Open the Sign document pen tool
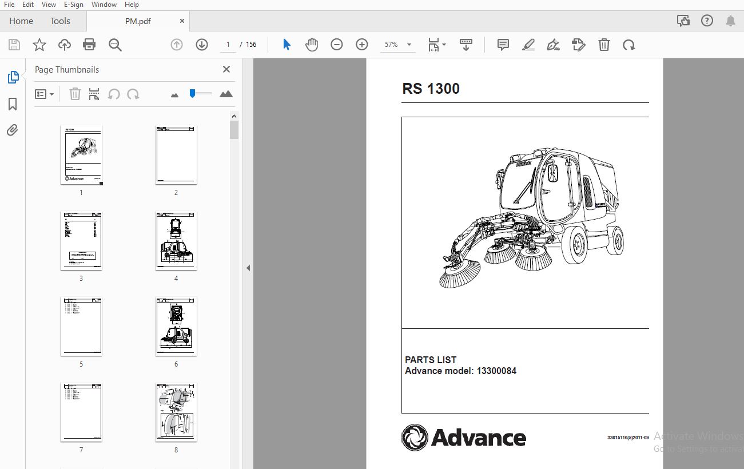Viewport: 744px width, 469px height. pyautogui.click(x=553, y=45)
